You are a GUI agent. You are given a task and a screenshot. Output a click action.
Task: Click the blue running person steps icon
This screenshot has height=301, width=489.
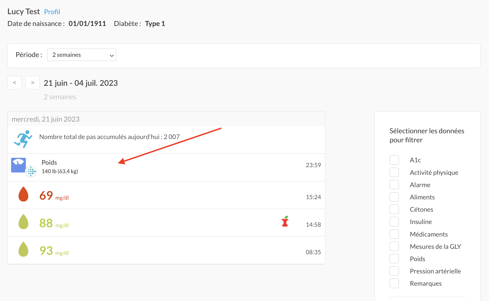pyautogui.click(x=23, y=139)
